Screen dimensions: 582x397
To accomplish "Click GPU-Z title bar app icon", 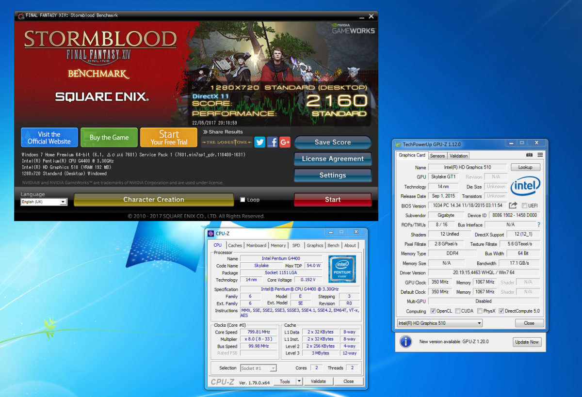I will click(399, 144).
